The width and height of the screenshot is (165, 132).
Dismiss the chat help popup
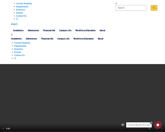[151, 123]
